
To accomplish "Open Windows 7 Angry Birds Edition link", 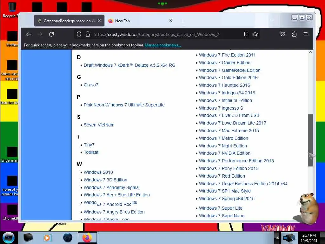I will point(114,212).
